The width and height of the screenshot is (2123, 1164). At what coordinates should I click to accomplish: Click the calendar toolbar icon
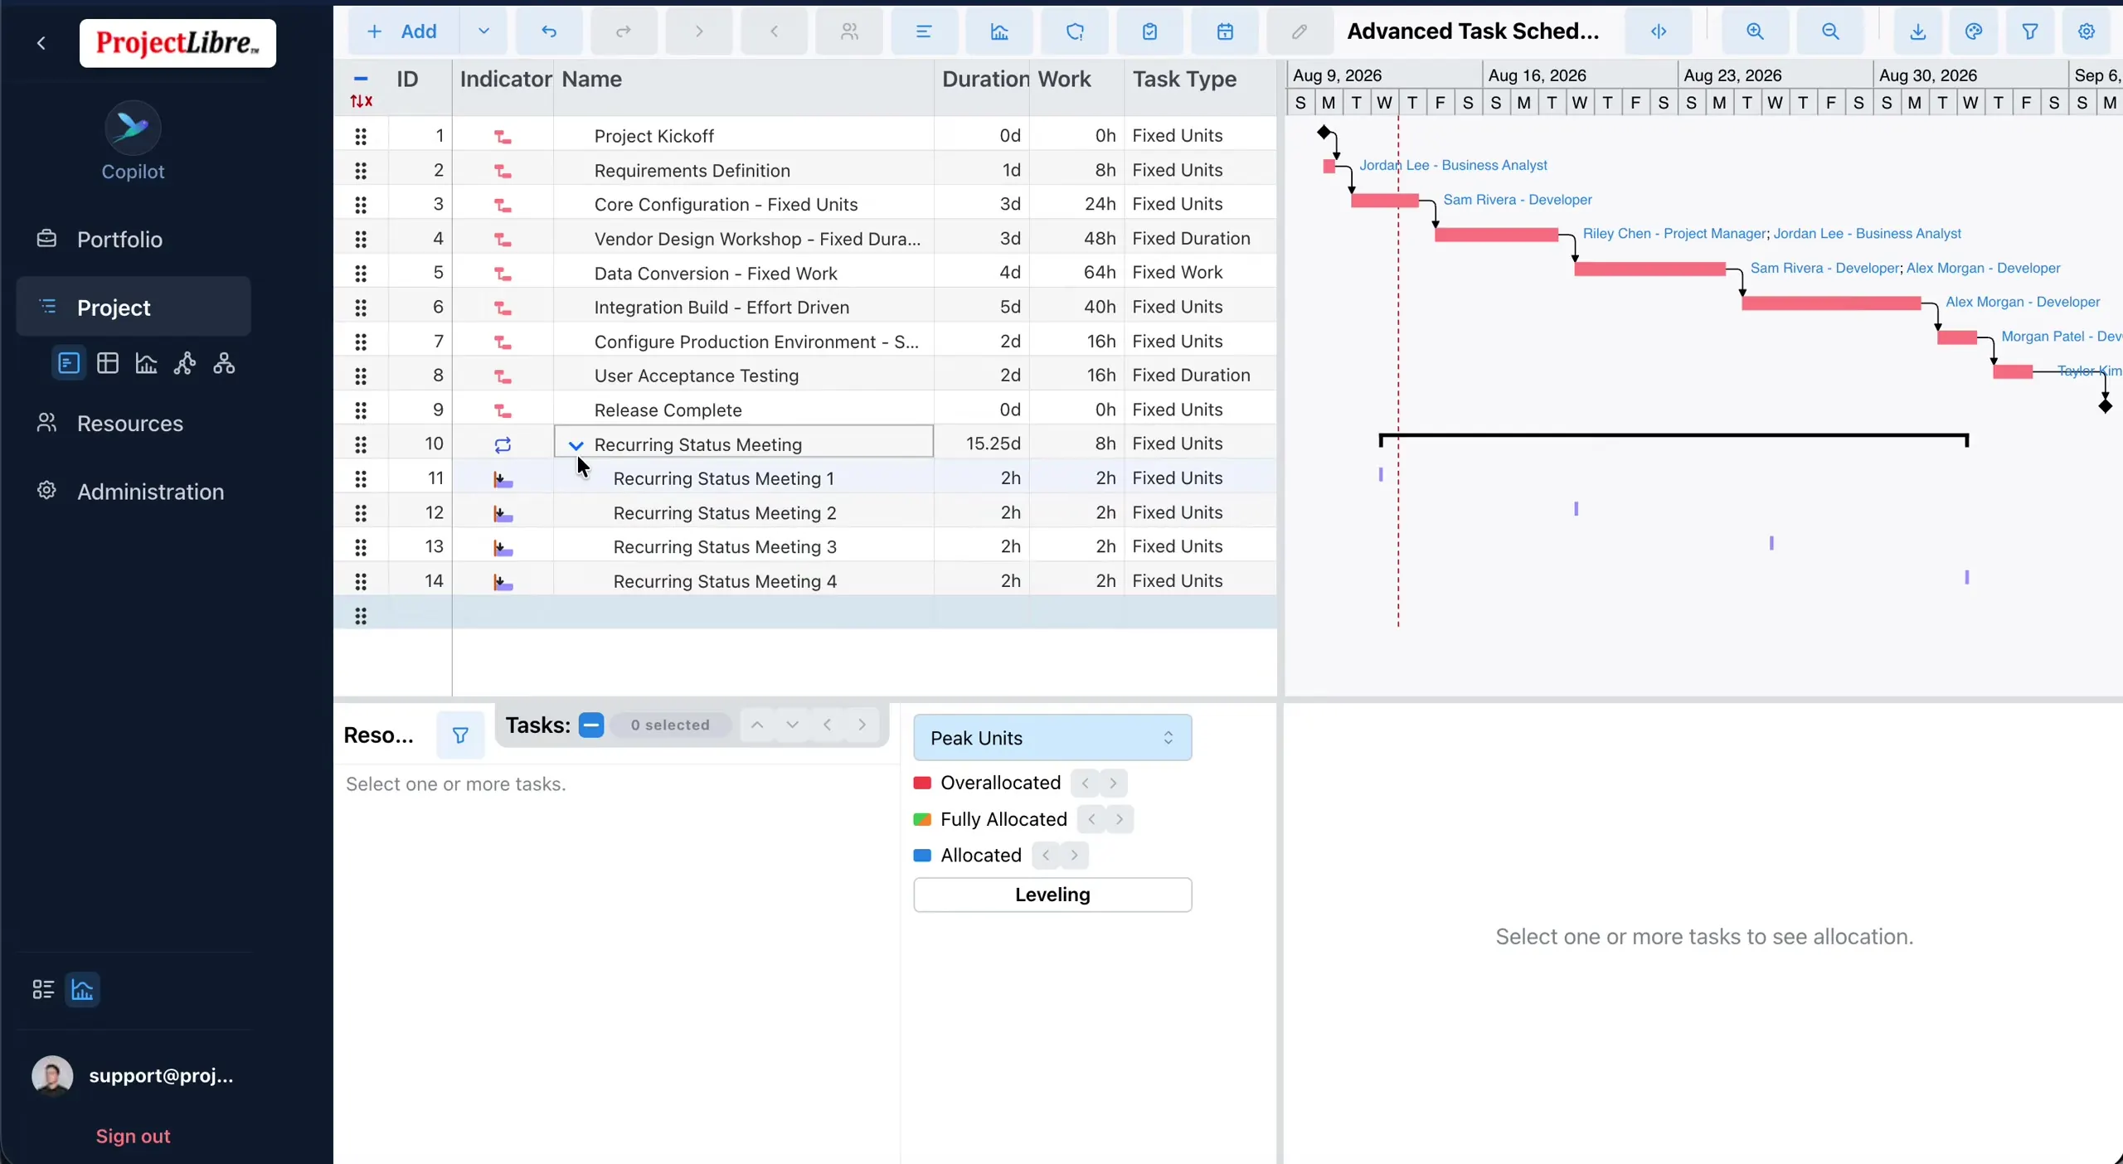click(x=1225, y=32)
